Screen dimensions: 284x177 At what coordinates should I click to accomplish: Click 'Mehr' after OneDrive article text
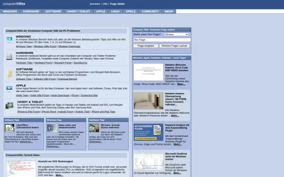[177, 173]
